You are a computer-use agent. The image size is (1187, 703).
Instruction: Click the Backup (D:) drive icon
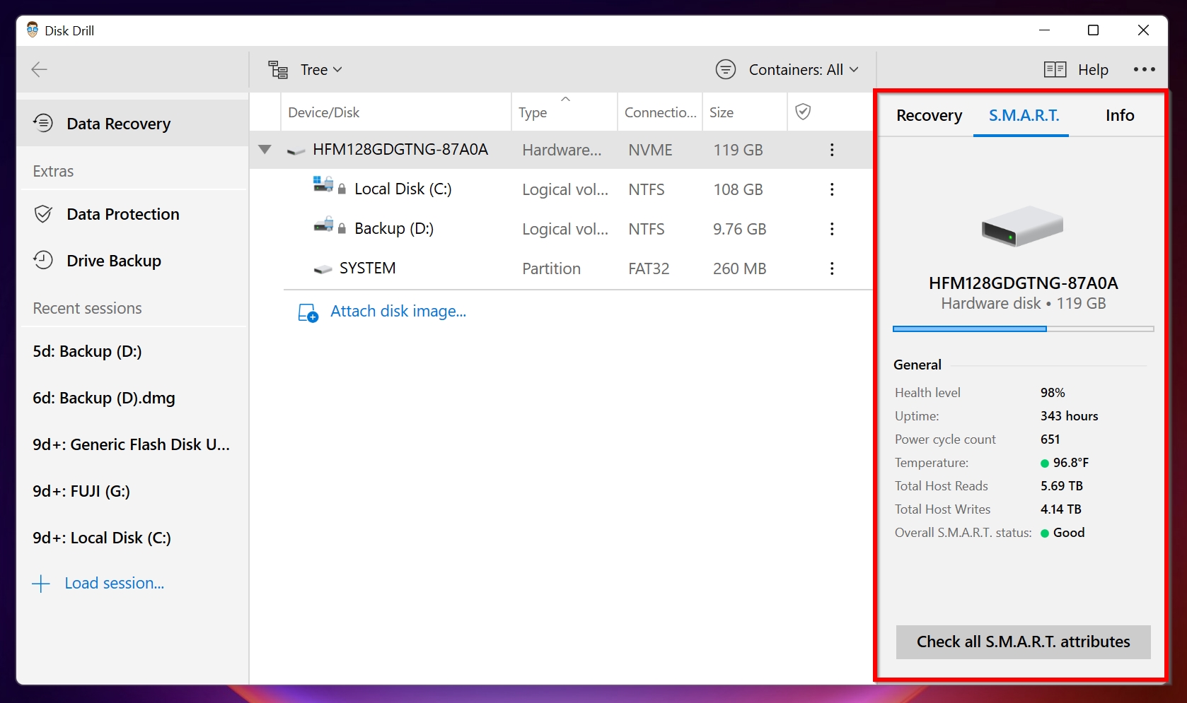323,225
